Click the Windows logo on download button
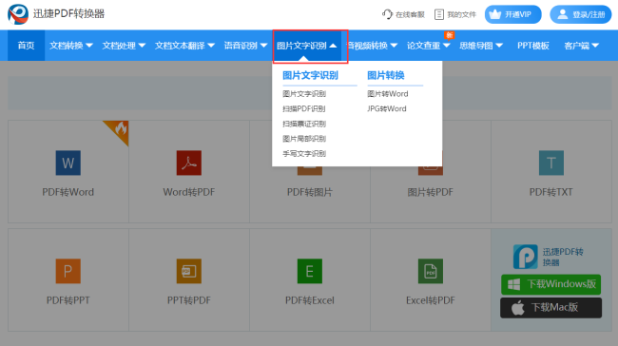 point(514,284)
